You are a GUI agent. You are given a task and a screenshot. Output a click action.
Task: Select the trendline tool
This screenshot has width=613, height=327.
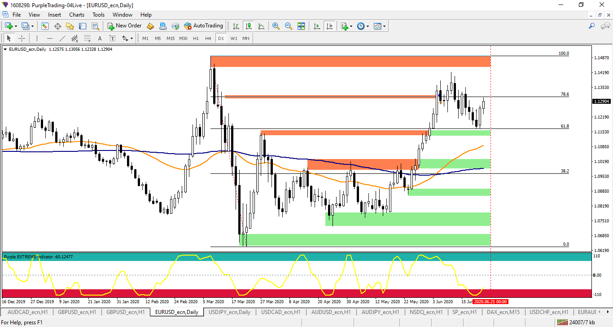[x=62, y=38]
